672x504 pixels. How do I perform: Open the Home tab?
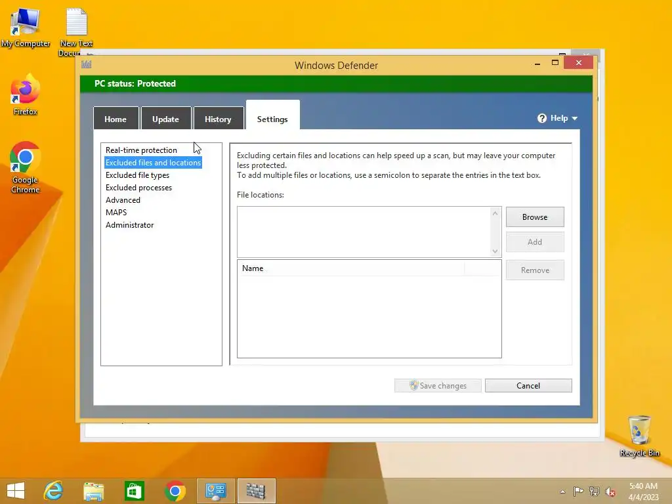tap(115, 119)
